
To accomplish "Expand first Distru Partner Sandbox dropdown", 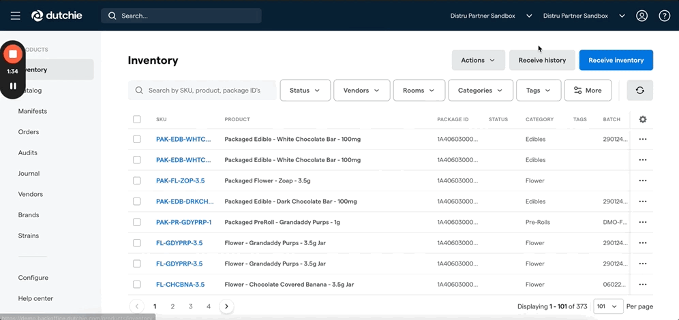I will (x=529, y=16).
